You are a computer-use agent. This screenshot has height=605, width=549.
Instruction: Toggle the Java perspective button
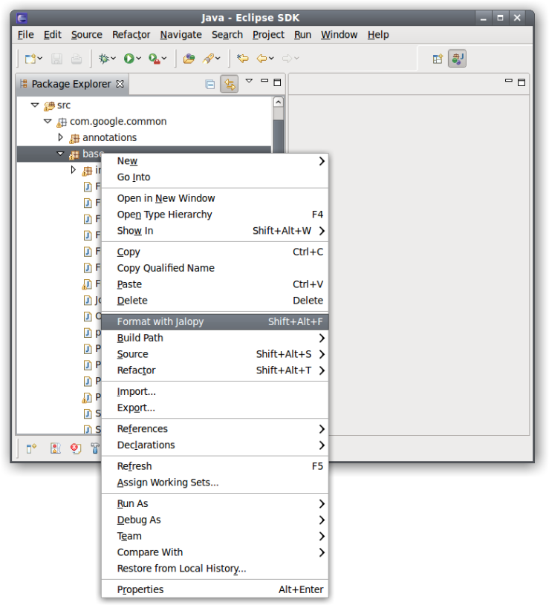(457, 59)
